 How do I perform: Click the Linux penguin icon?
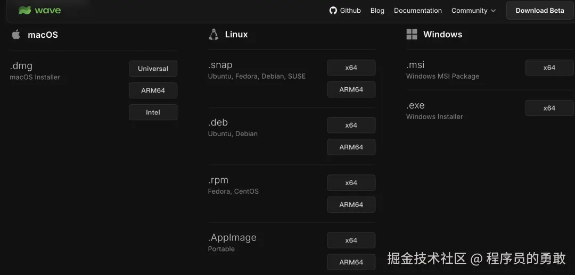tap(213, 35)
